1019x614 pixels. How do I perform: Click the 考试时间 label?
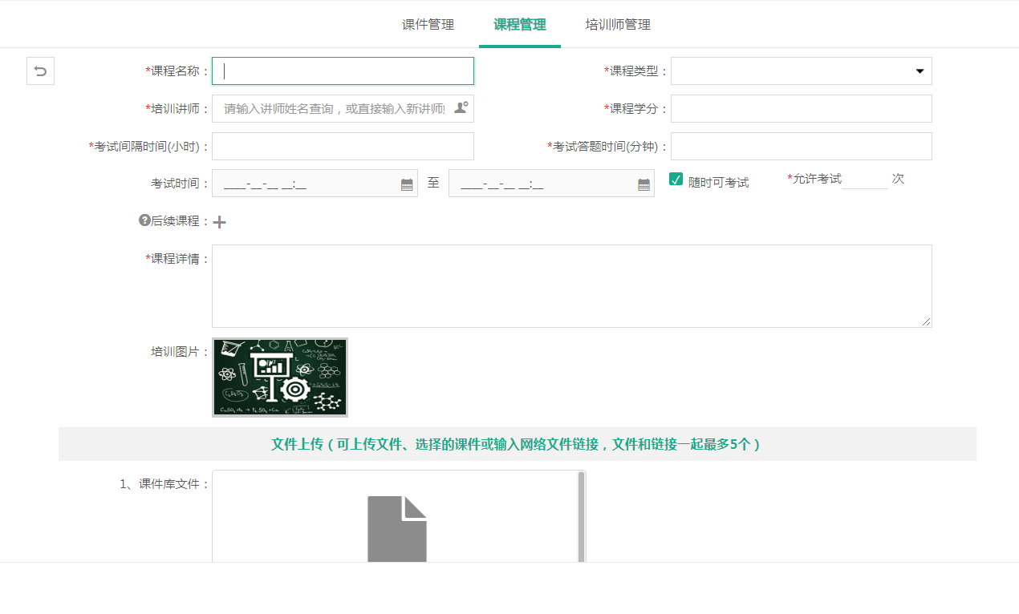coord(180,184)
